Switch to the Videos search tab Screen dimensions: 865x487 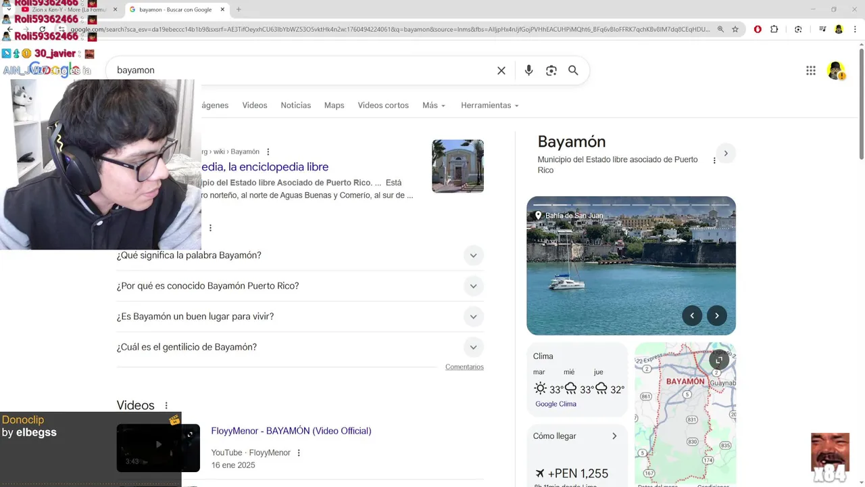(x=255, y=106)
